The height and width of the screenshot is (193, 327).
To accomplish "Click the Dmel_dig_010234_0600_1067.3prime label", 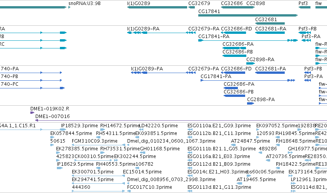I will click(171, 141).
